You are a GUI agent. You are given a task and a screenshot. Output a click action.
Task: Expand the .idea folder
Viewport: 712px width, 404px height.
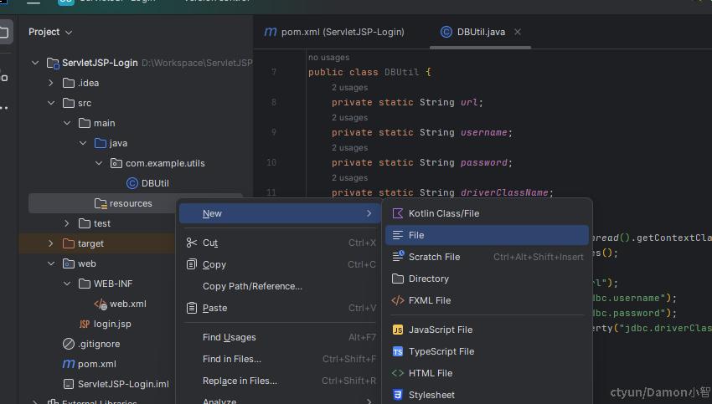click(x=51, y=83)
